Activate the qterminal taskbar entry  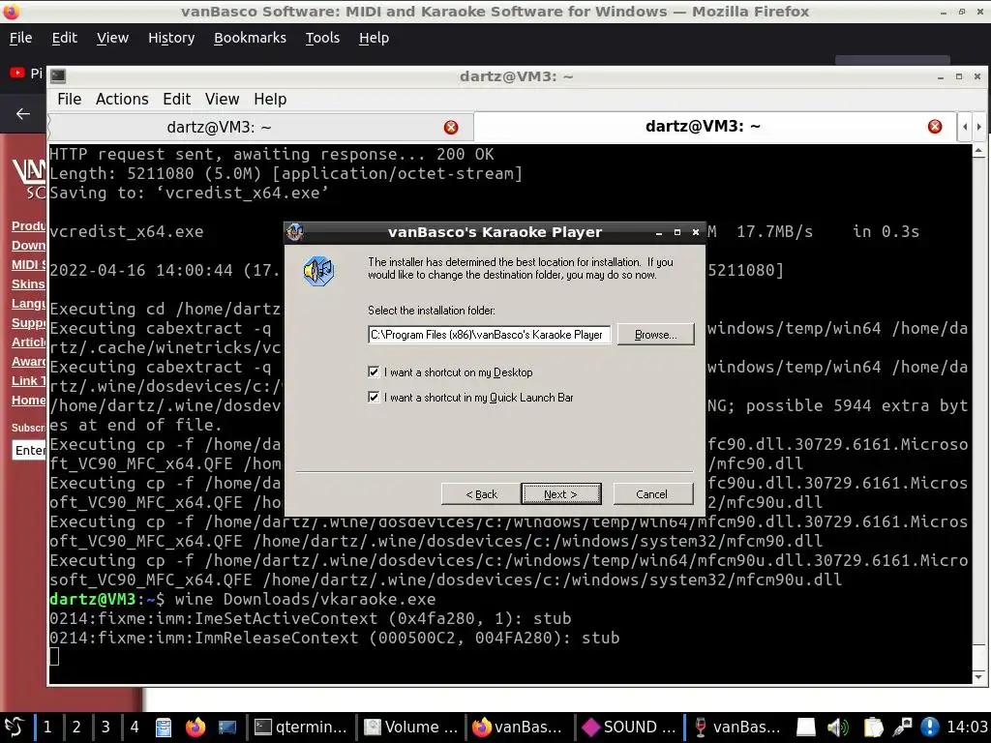point(301,728)
